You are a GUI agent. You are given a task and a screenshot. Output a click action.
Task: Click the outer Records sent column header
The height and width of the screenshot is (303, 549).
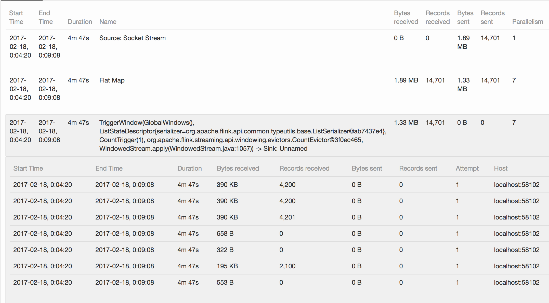coord(492,17)
